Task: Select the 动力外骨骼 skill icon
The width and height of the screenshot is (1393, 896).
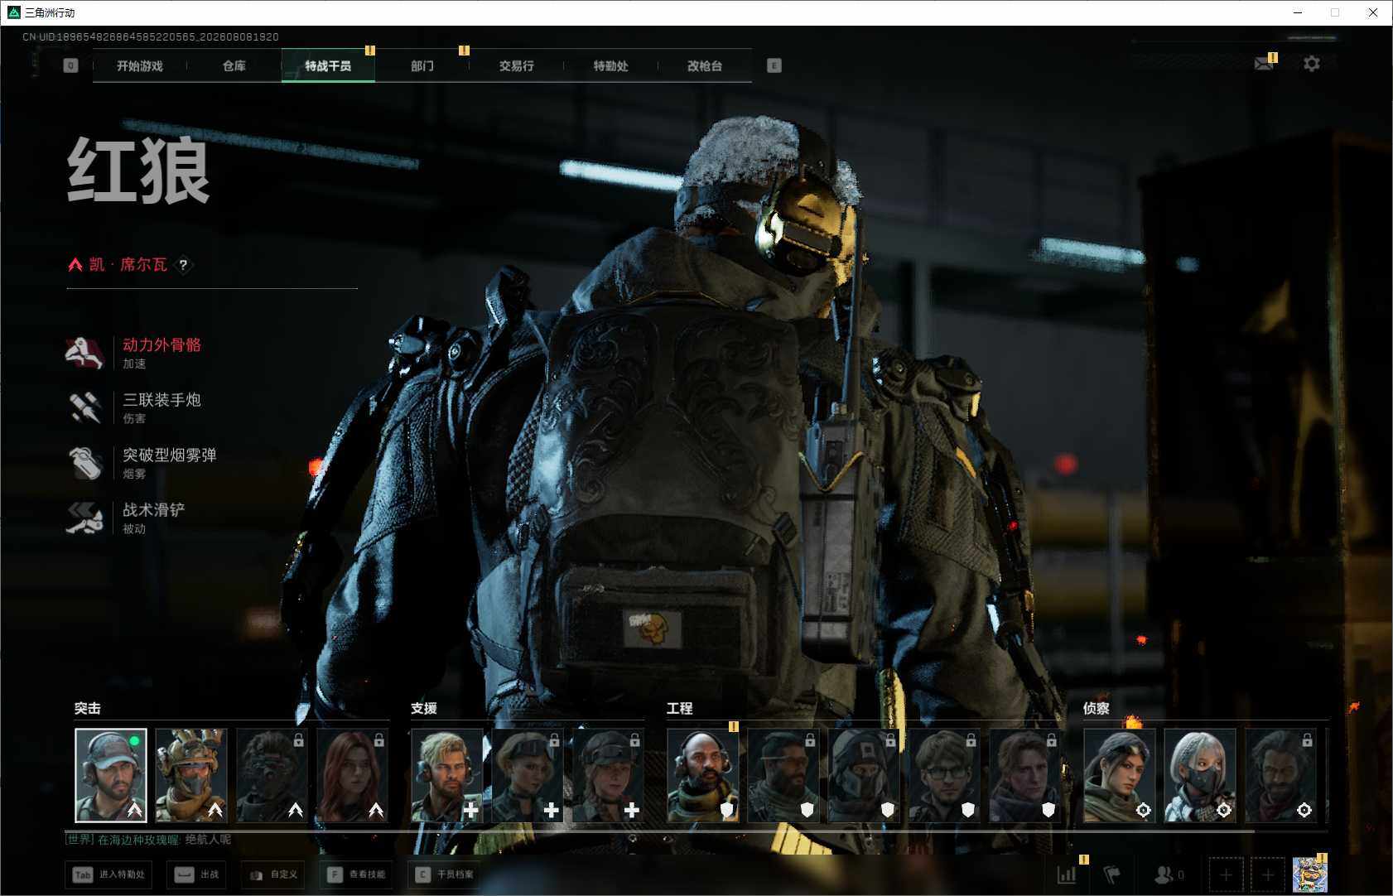Action: click(84, 353)
